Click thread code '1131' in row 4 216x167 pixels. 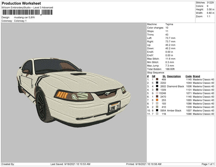(189, 90)
